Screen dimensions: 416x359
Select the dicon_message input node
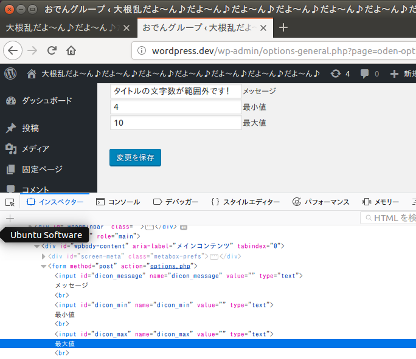point(179,276)
